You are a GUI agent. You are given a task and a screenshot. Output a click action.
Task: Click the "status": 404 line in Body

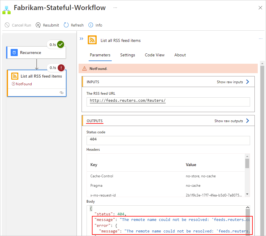coord(110,214)
